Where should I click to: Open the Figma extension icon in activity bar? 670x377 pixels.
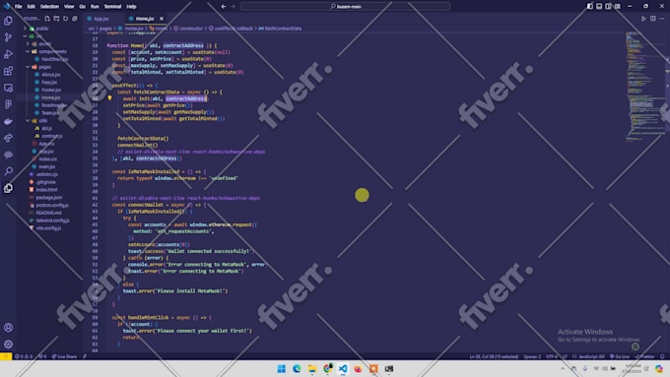[x=8, y=104]
